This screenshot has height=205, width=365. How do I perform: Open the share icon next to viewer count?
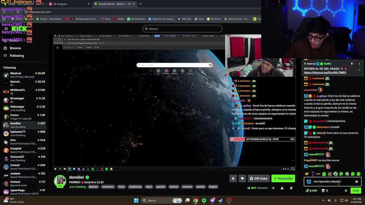point(273,188)
